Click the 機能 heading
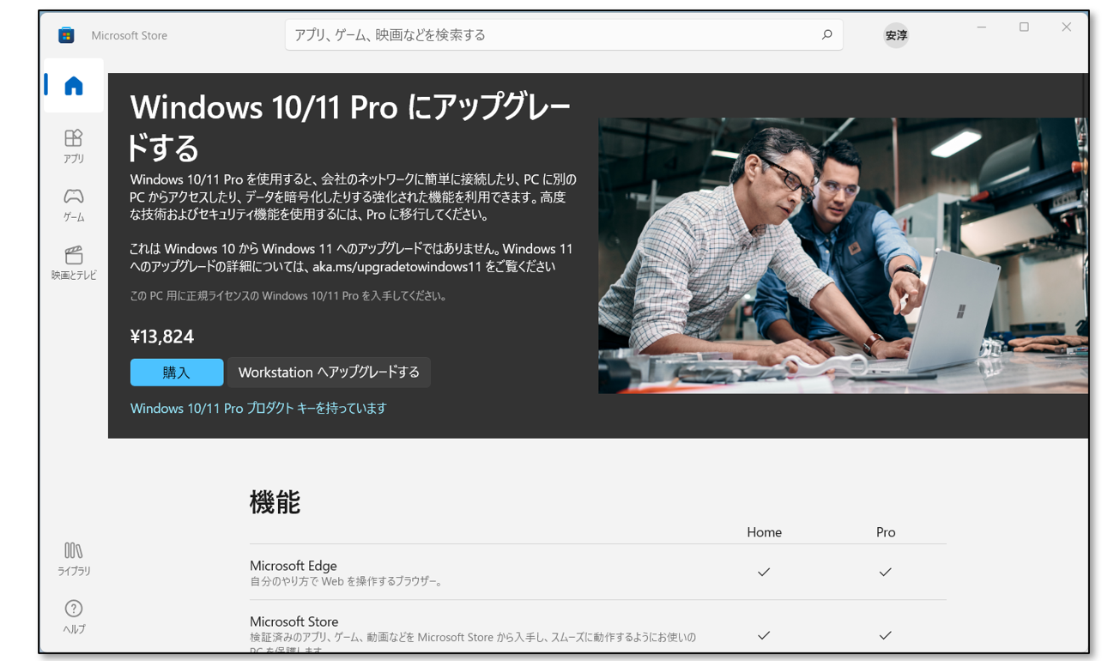The height and width of the screenshot is (661, 1120). pos(275,502)
